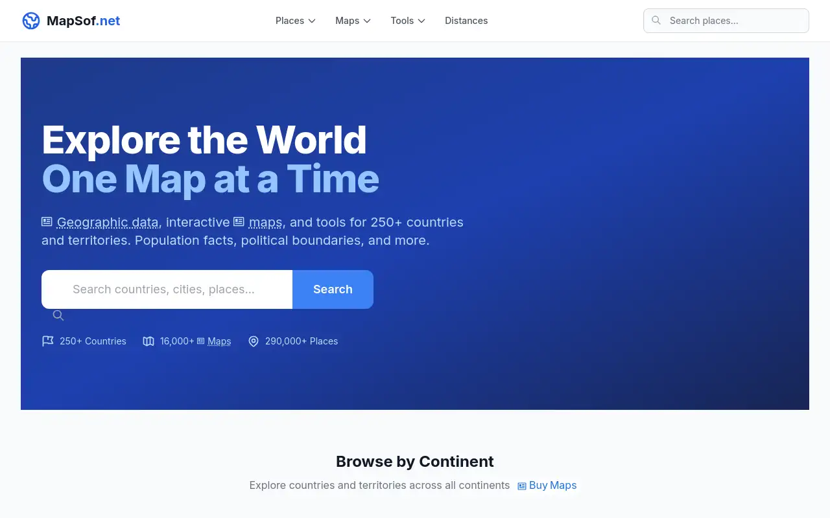The height and width of the screenshot is (518, 830).
Task: Click the hero Search countries, cities, places field
Action: pyautogui.click(x=167, y=289)
